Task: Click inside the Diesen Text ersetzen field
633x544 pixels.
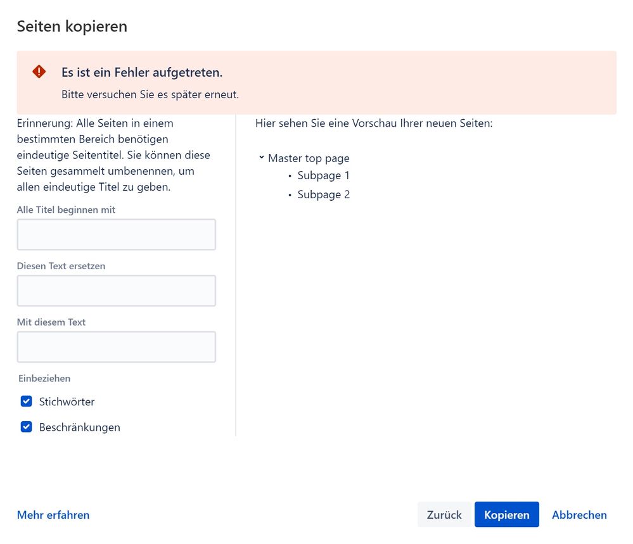Action: 116,290
